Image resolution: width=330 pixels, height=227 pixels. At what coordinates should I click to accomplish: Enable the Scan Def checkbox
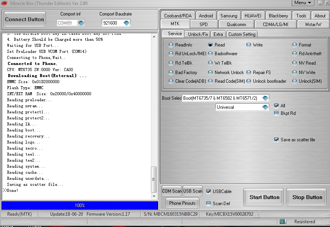click(208, 203)
